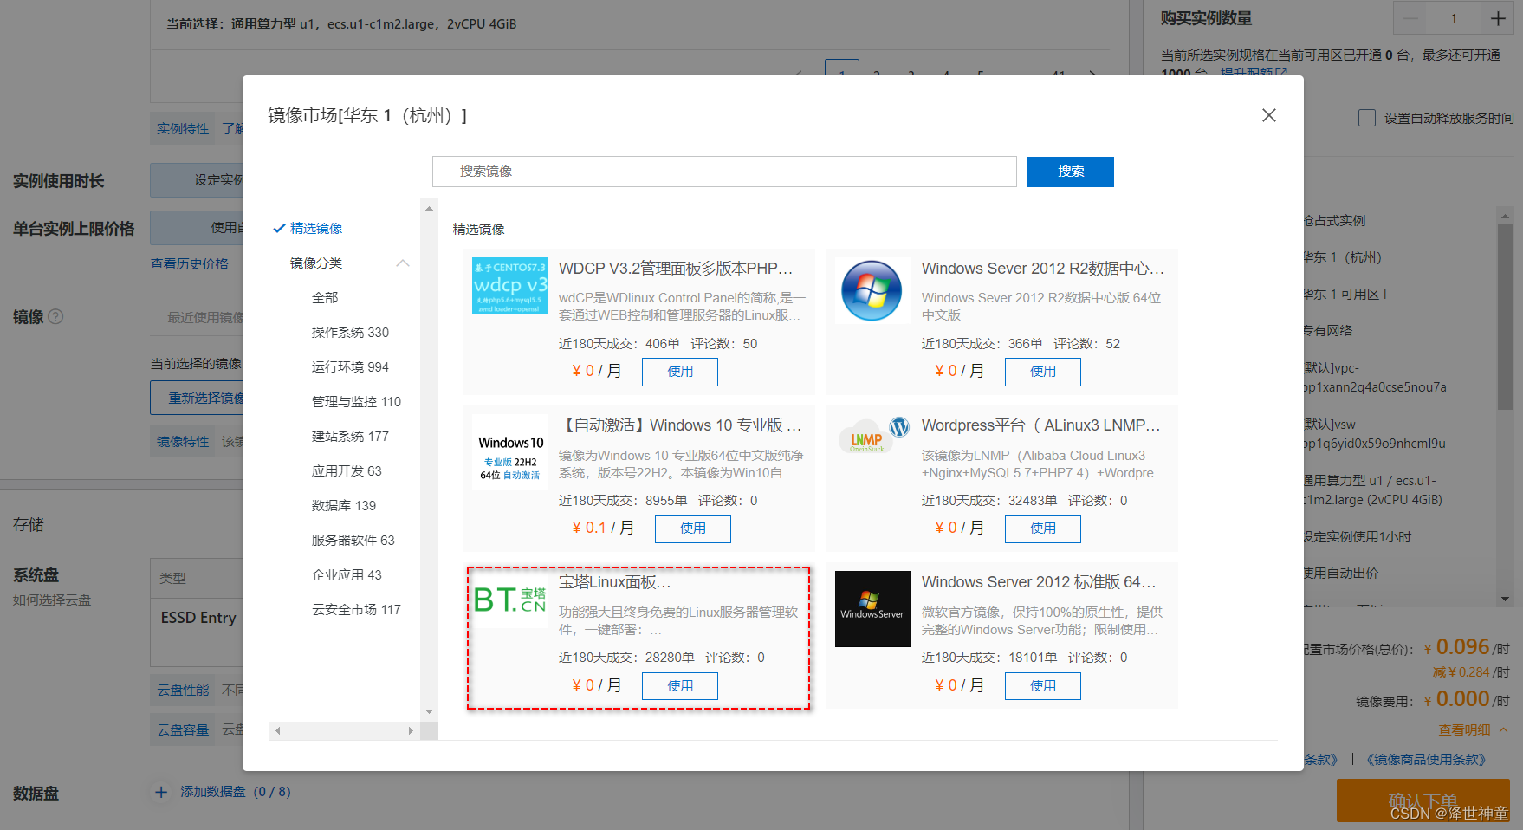Open Wordpress平台 (ALinux3 LNMP) title
Screen dimensions: 1523x830
click(x=1042, y=425)
